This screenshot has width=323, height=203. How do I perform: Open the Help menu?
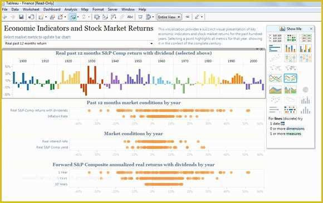142,9
